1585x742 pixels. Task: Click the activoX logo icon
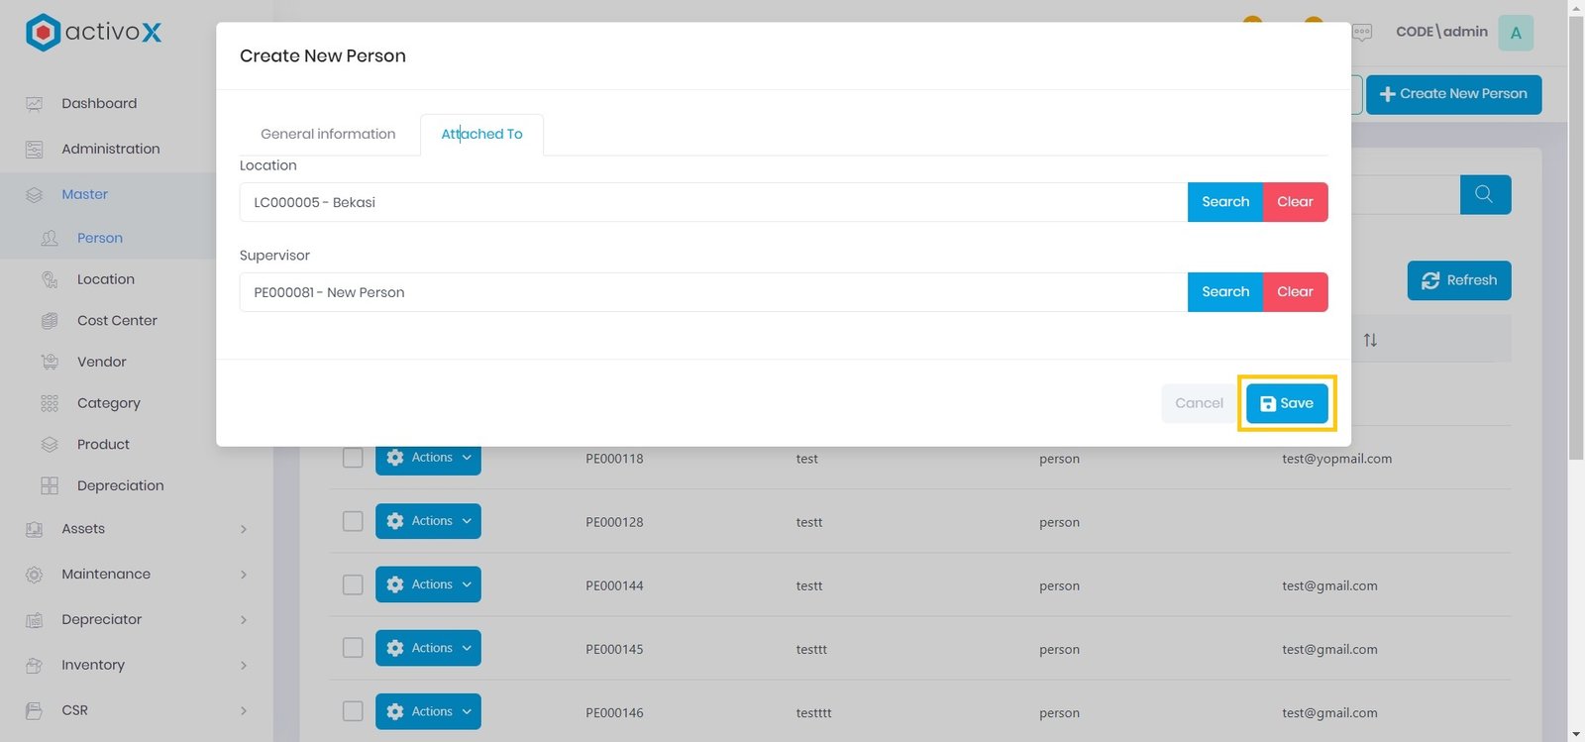coord(43,33)
